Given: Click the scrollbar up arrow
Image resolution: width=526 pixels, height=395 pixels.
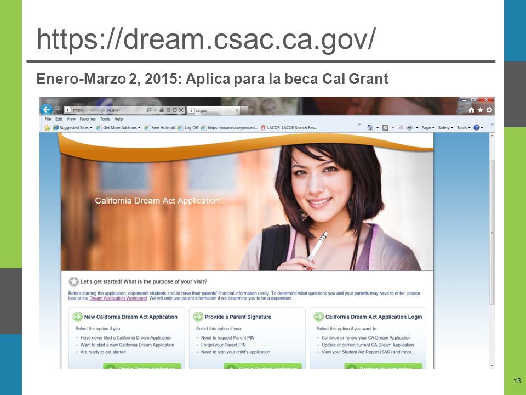Looking at the screenshot, I should [492, 136].
